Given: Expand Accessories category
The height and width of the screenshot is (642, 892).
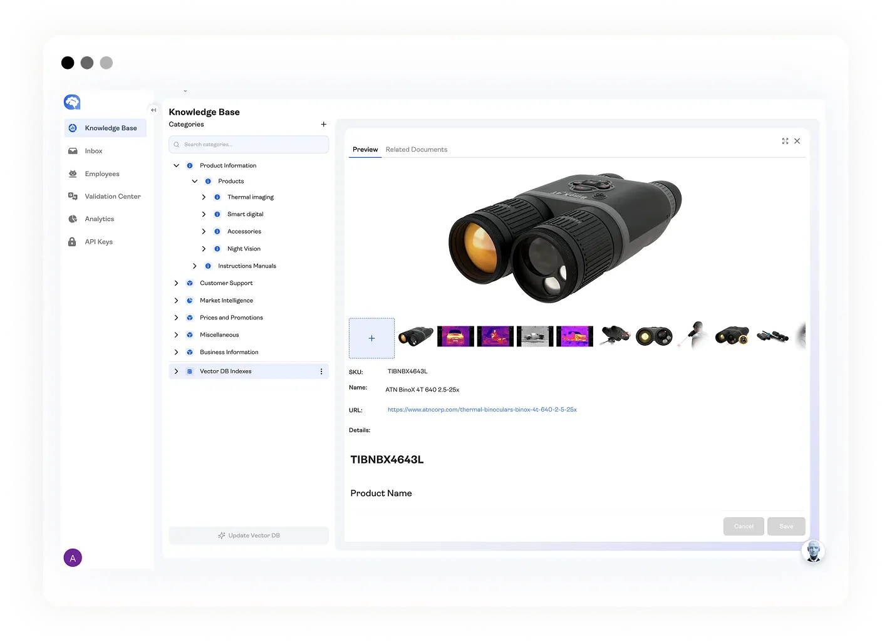Looking at the screenshot, I should 204,231.
